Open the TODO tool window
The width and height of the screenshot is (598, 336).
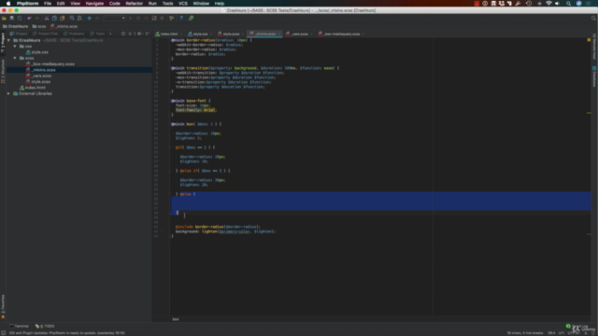point(45,326)
